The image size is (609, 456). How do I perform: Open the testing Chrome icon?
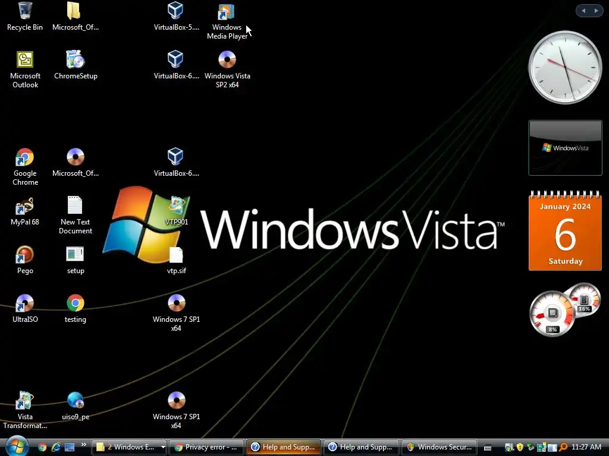point(76,309)
